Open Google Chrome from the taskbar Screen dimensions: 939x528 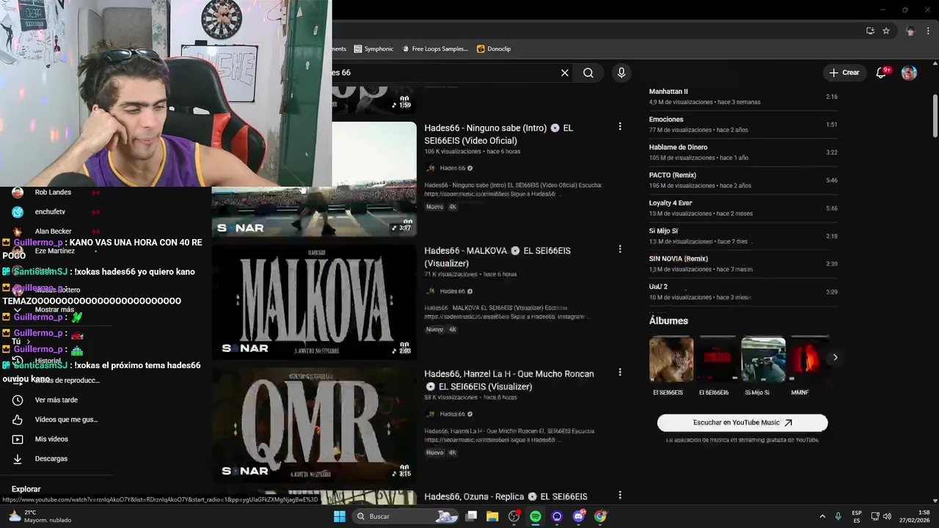click(600, 516)
